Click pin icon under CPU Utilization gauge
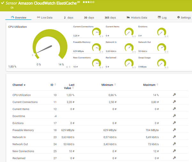The image size is (192, 162). pos(70,67)
